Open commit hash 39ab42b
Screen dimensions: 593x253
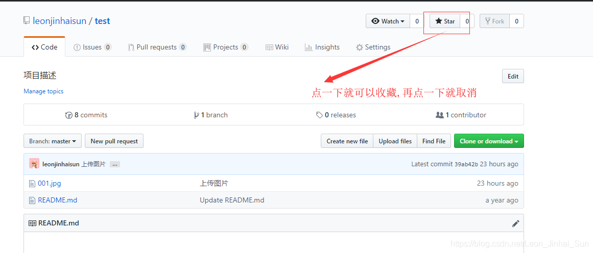click(467, 164)
